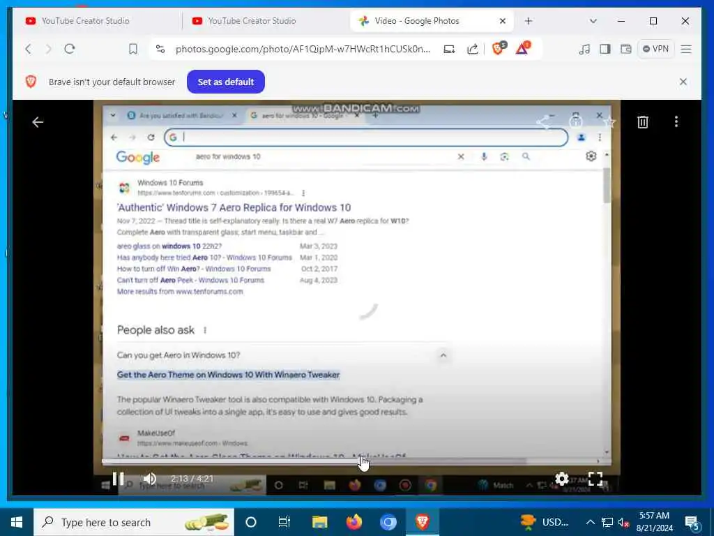Click Set as default button
The width and height of the screenshot is (714, 536).
(x=226, y=82)
